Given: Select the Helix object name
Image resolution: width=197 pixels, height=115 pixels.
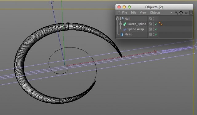Looking at the screenshot, I should tap(128, 34).
